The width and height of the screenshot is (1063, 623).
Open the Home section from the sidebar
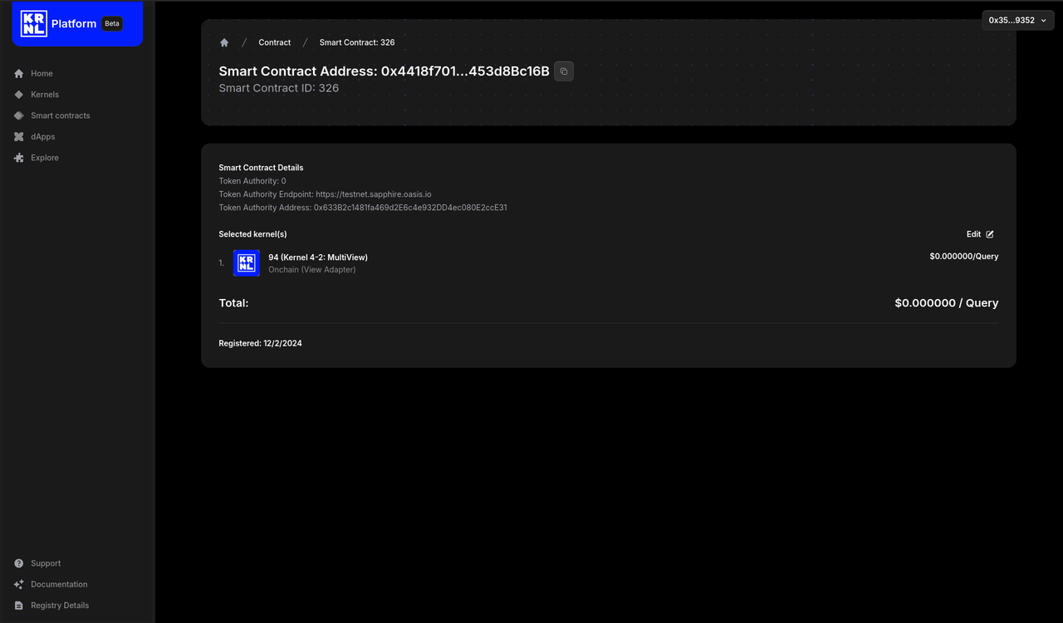[42, 73]
